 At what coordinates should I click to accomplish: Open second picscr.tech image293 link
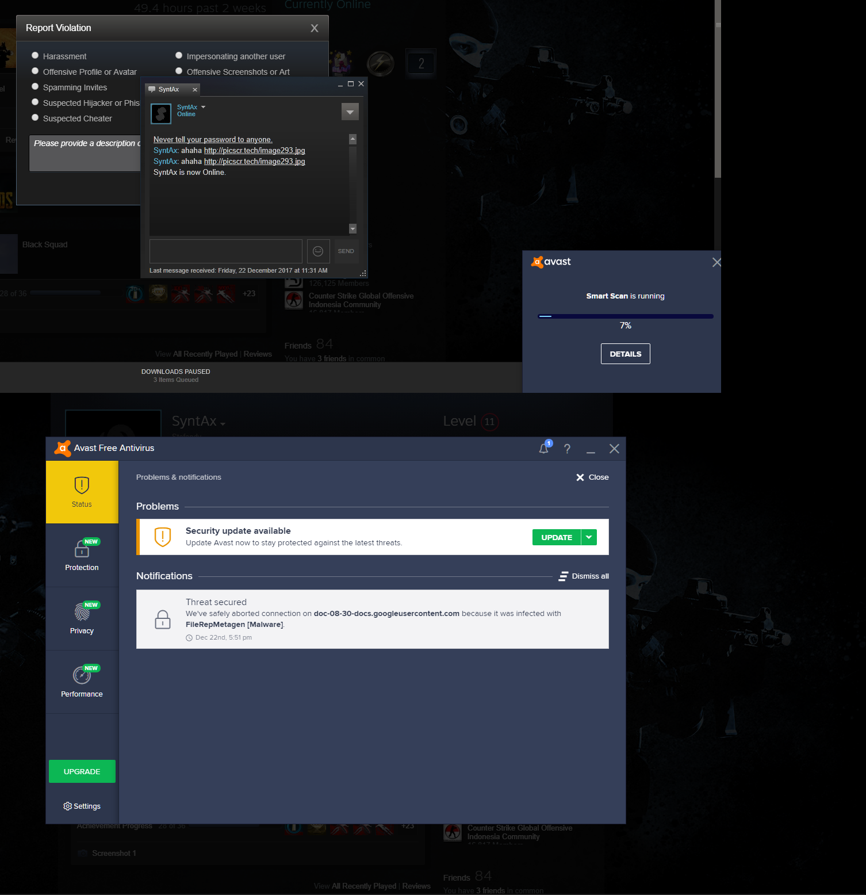(x=254, y=162)
